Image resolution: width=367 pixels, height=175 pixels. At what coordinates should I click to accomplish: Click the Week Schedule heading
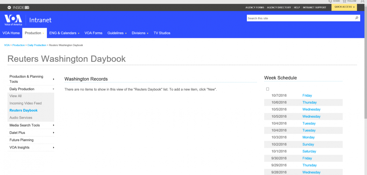pyautogui.click(x=281, y=78)
